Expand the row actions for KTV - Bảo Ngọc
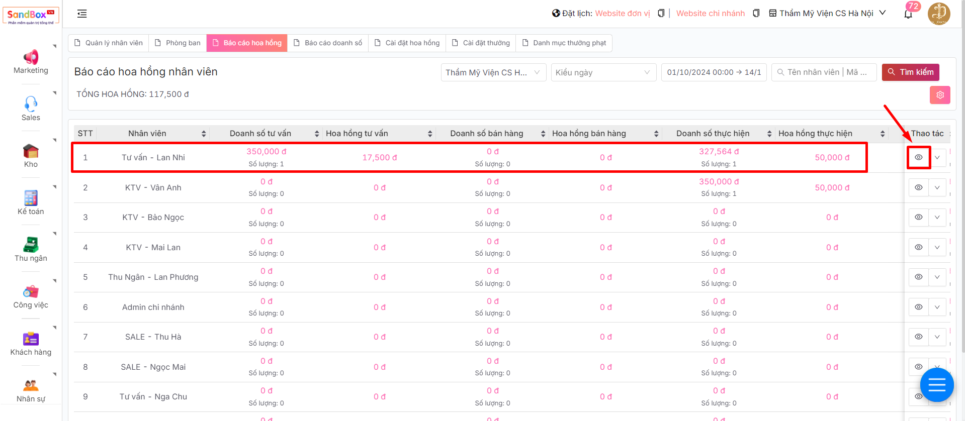Image resolution: width=965 pixels, height=421 pixels. pyautogui.click(x=937, y=218)
